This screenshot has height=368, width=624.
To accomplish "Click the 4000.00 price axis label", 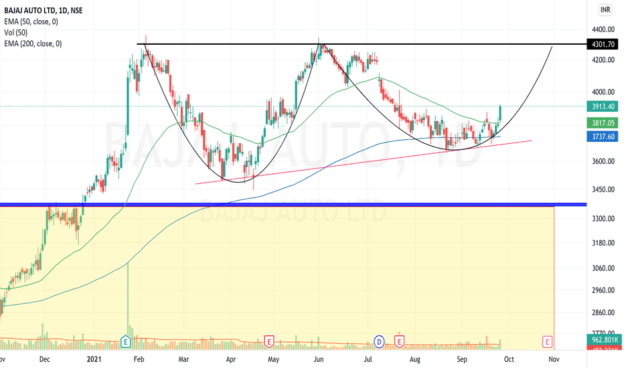I will [x=603, y=92].
